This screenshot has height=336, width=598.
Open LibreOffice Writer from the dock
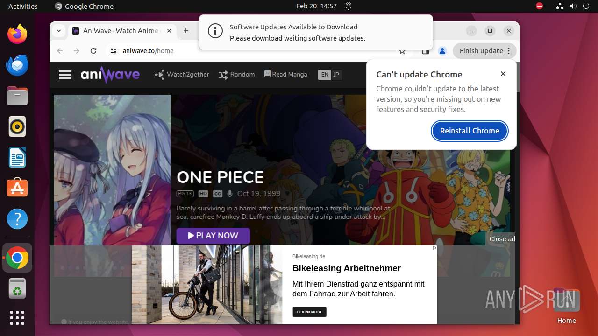17,157
